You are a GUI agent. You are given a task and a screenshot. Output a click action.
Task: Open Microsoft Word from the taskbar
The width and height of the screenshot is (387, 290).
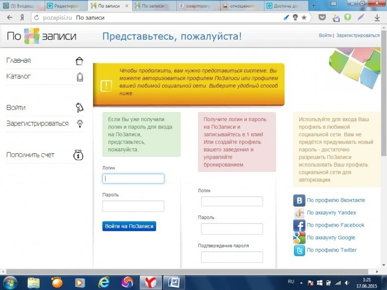[174, 282]
